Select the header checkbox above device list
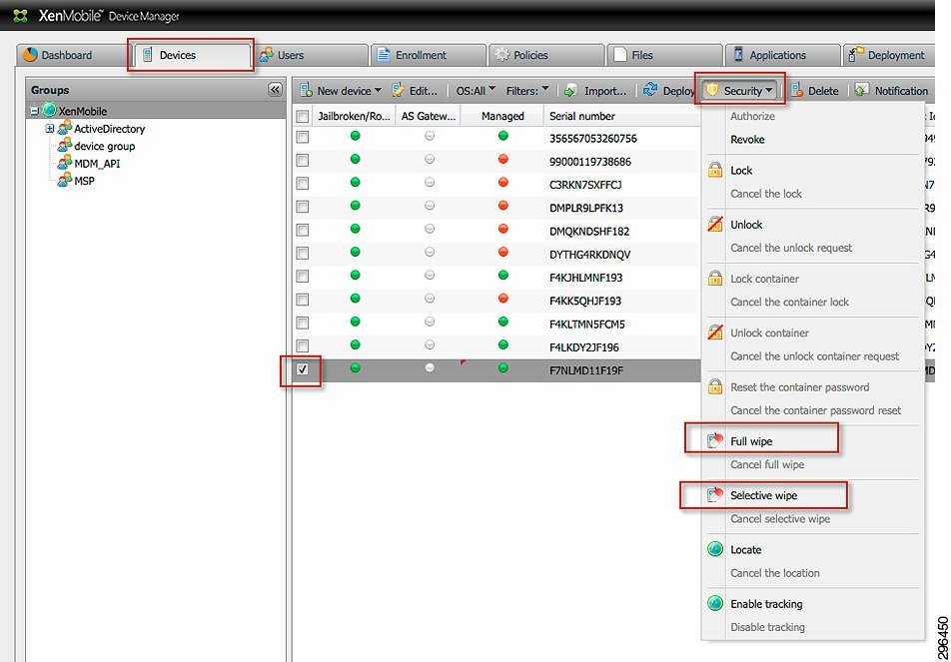 [x=301, y=116]
